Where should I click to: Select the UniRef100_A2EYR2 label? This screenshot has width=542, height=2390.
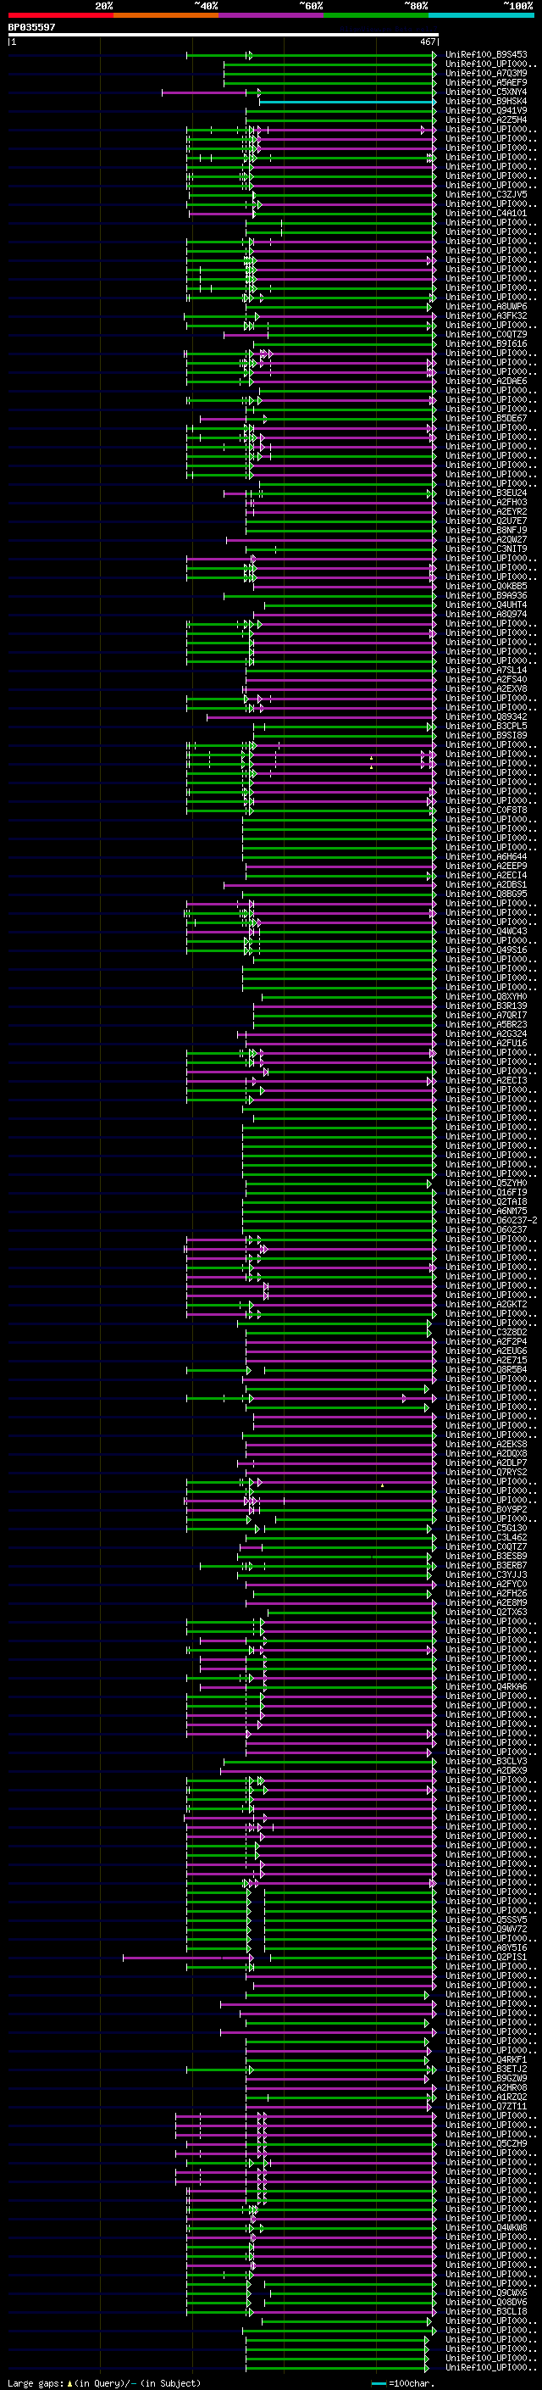[486, 512]
